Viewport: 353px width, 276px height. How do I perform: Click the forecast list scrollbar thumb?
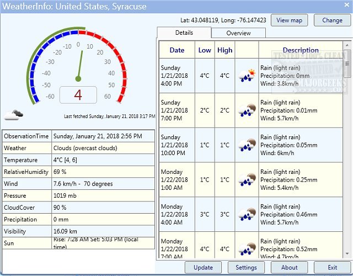(x=347, y=64)
